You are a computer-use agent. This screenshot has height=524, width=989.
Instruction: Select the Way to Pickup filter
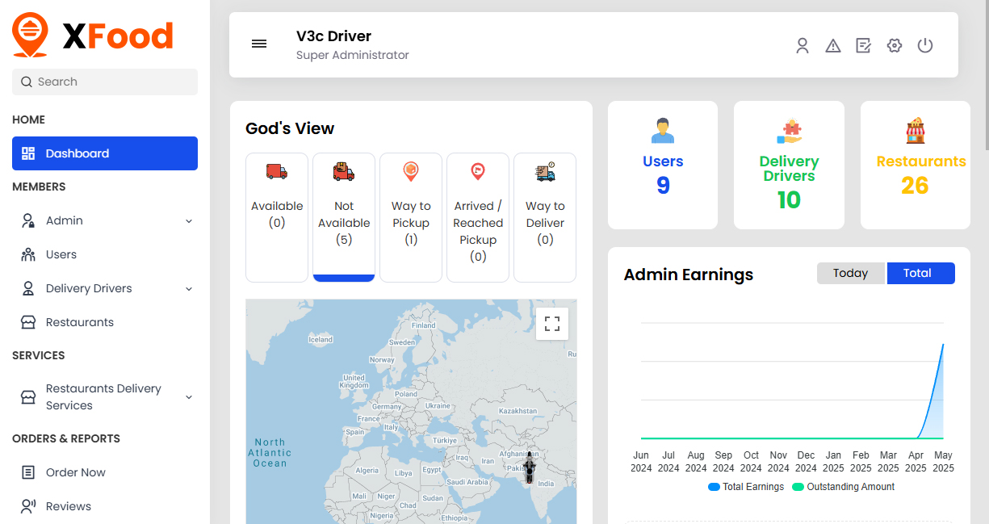tap(411, 217)
